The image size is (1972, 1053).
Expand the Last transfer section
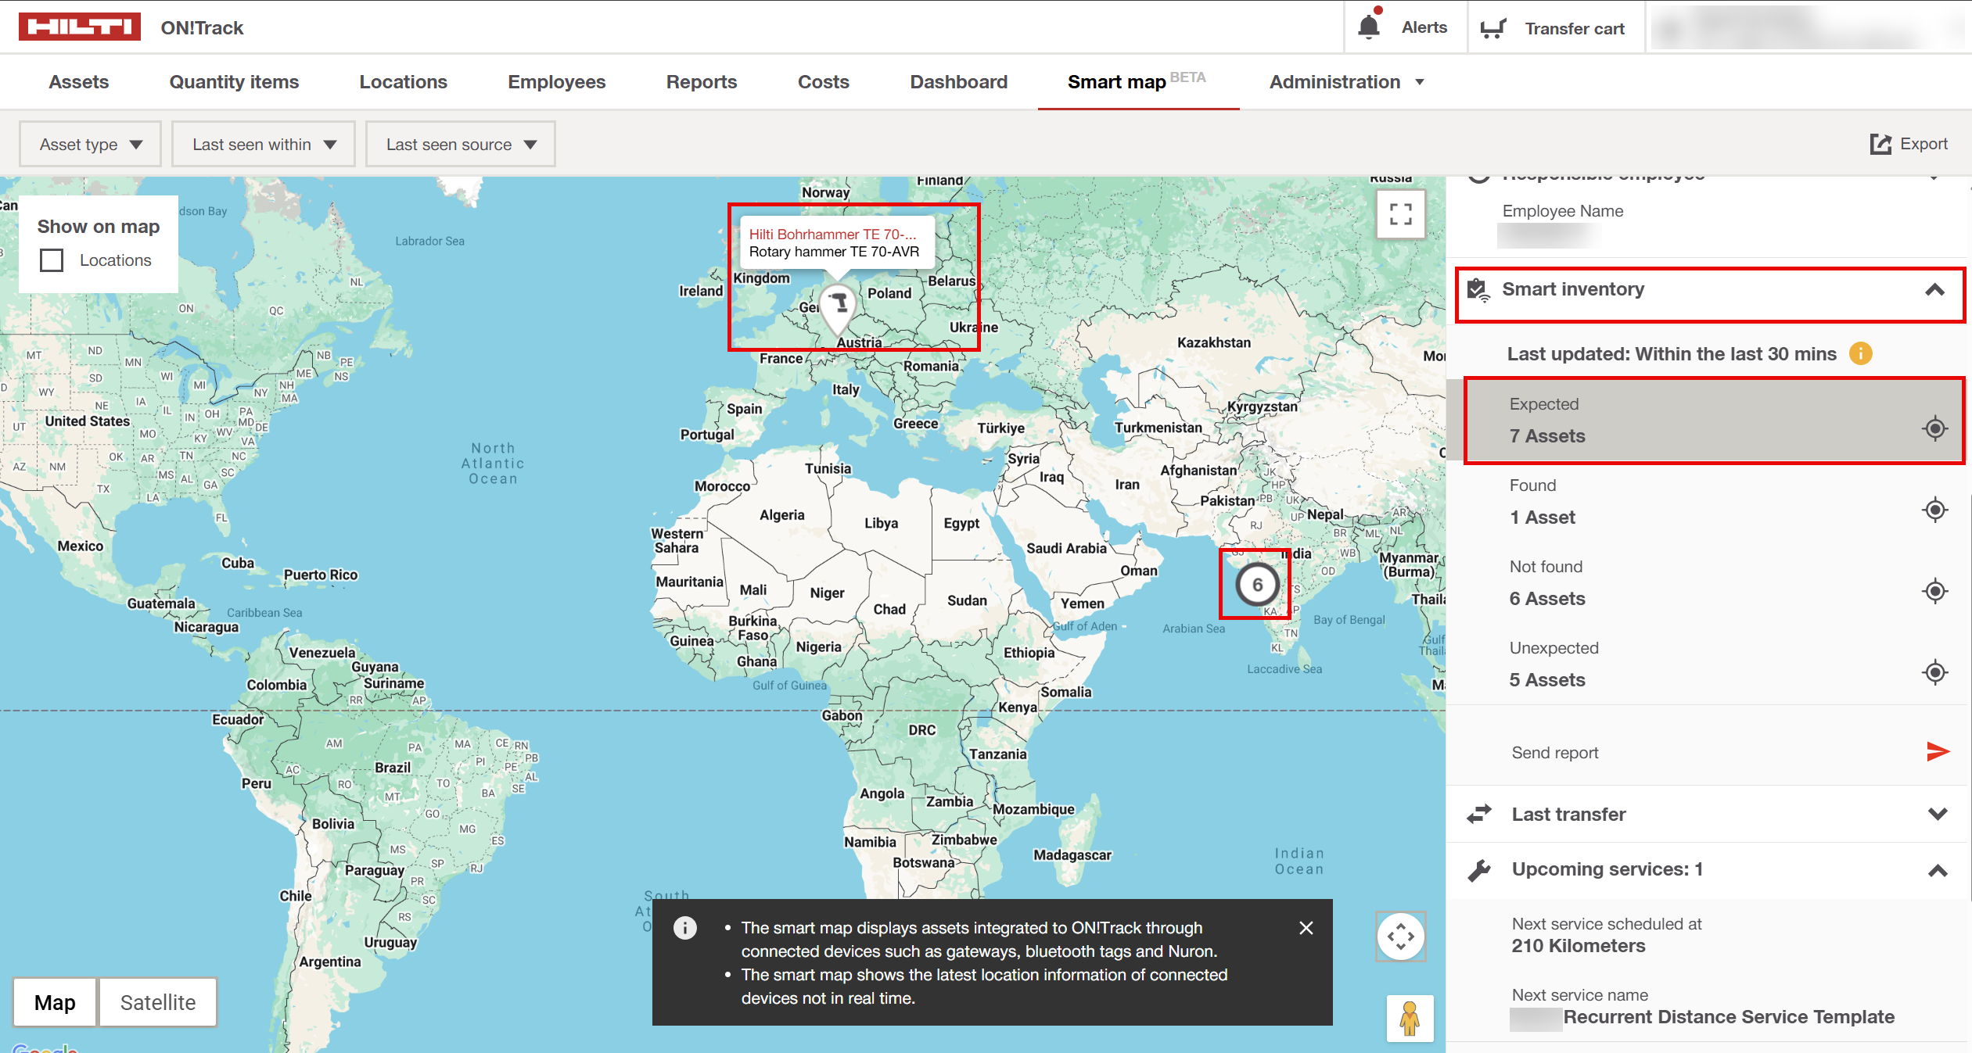[1938, 814]
